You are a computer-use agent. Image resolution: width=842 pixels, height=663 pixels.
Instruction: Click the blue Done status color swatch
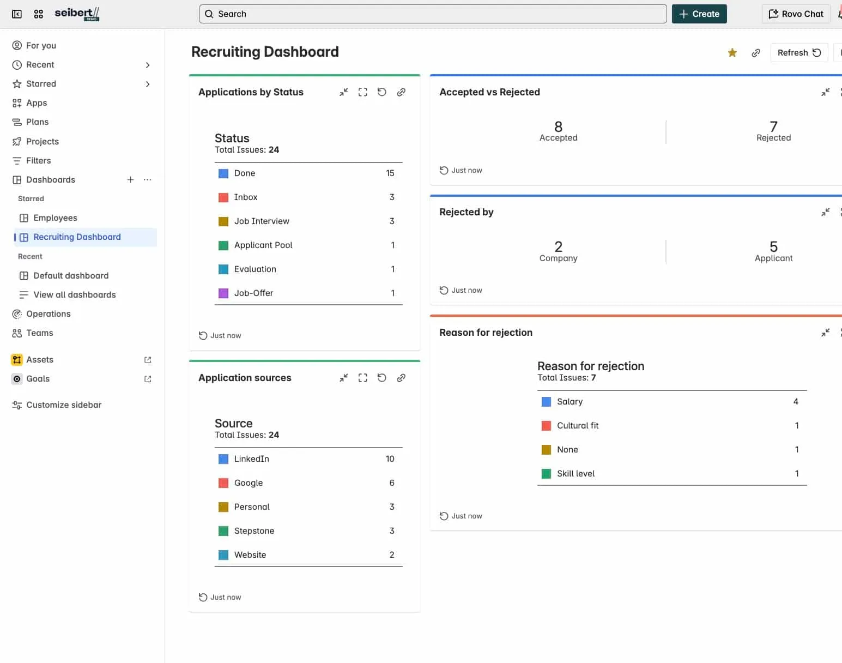223,173
